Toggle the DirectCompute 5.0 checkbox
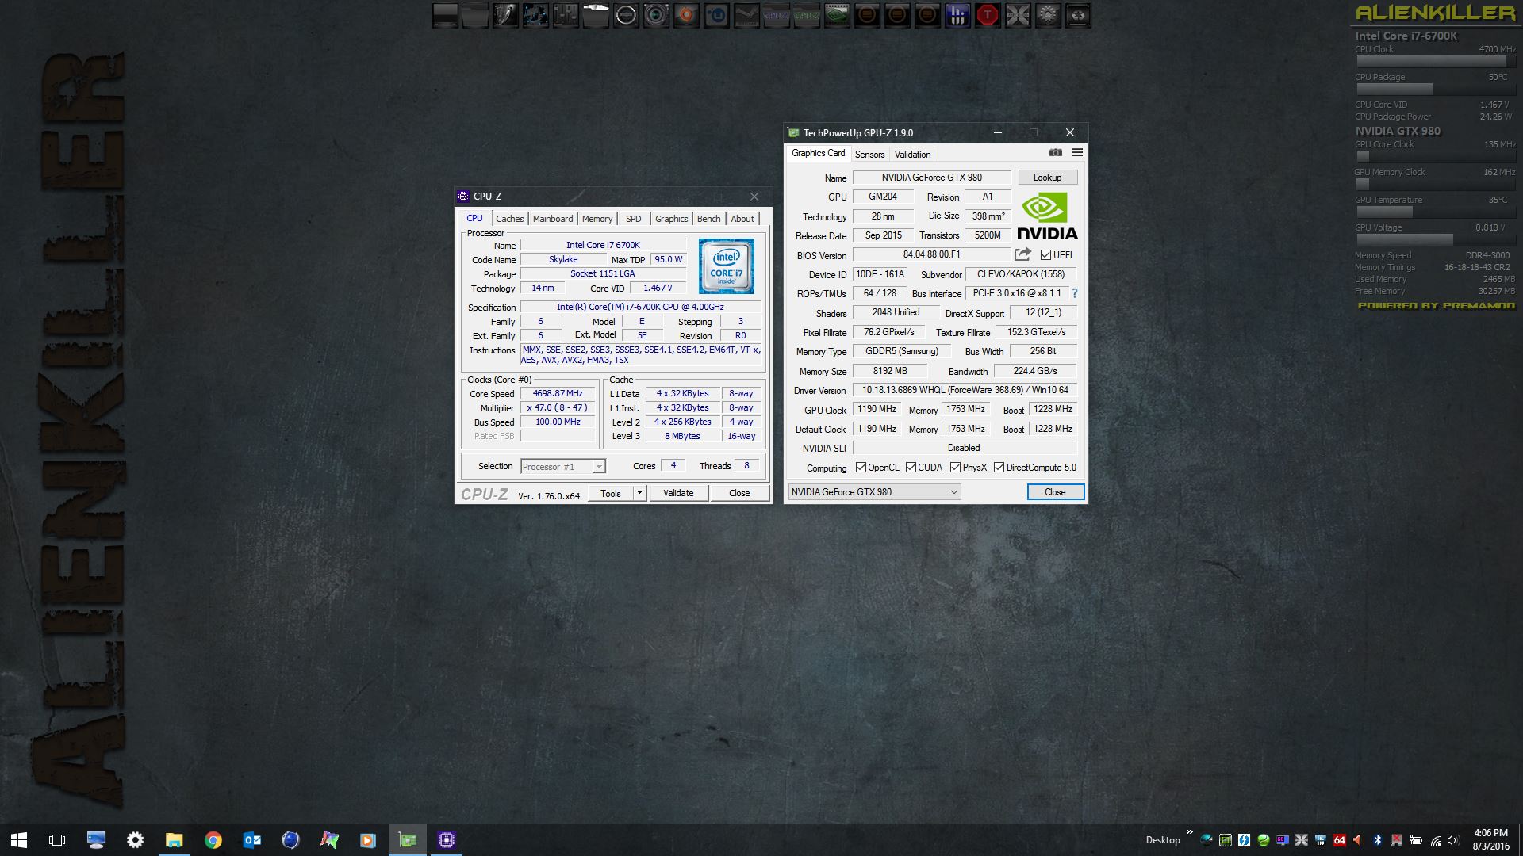The width and height of the screenshot is (1523, 856). [x=999, y=468]
